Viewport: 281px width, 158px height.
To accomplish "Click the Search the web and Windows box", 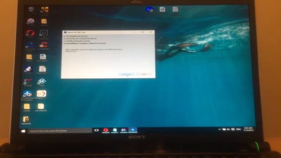I will pyautogui.click(x=60, y=131).
